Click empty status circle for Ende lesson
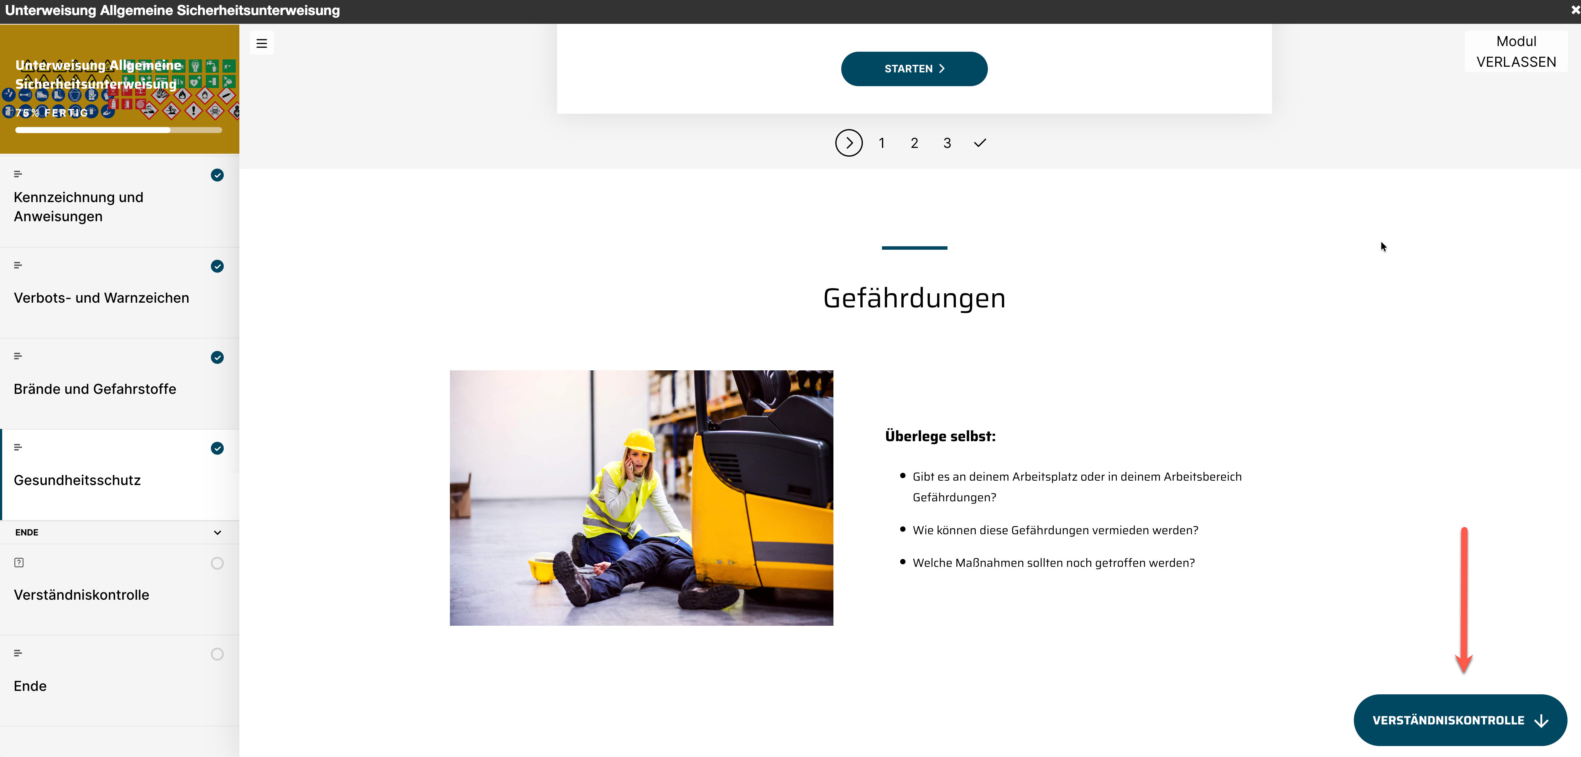The height and width of the screenshot is (757, 1581). (x=217, y=654)
